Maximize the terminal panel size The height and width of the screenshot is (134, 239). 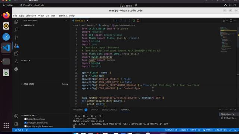tap(231, 110)
